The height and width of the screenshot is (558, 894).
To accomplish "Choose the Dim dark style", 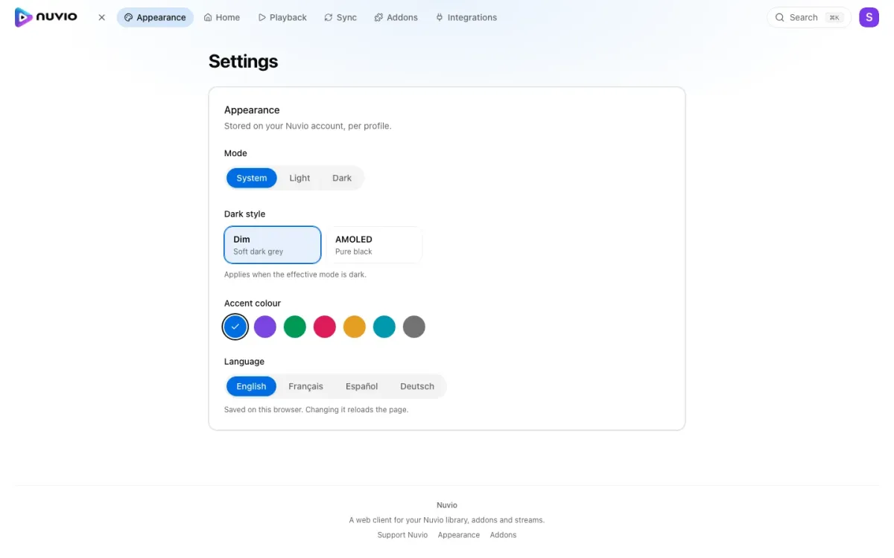I will (x=273, y=245).
